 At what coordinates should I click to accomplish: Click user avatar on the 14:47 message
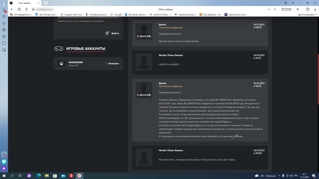pos(144,62)
